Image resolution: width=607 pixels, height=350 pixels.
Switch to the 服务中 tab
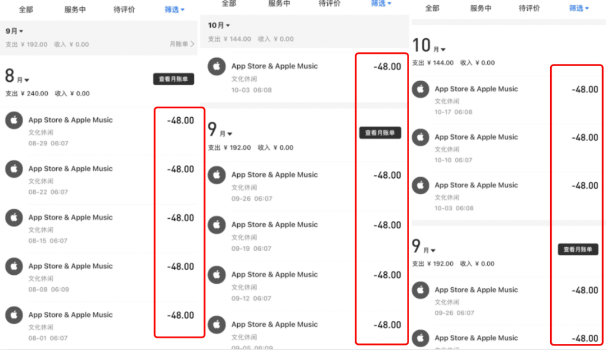click(75, 8)
